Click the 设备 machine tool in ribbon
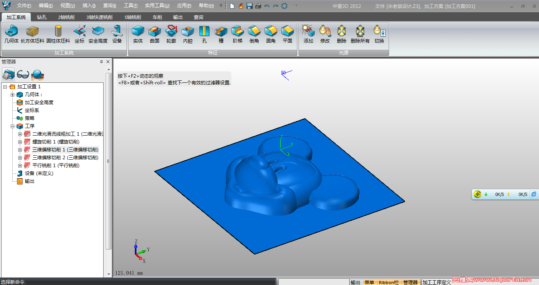Screen dimensions: 539x285 pos(117,34)
